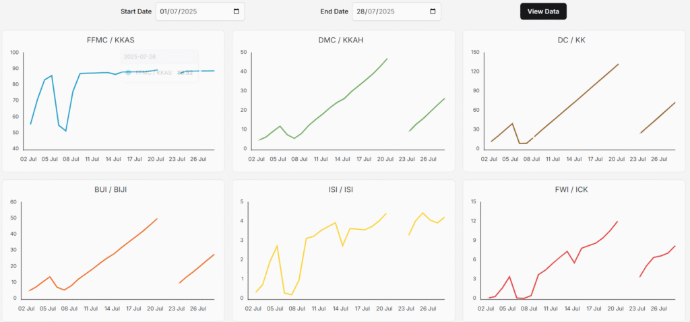
Task: Click the FFMC / KKAS chart title
Action: click(x=112, y=40)
